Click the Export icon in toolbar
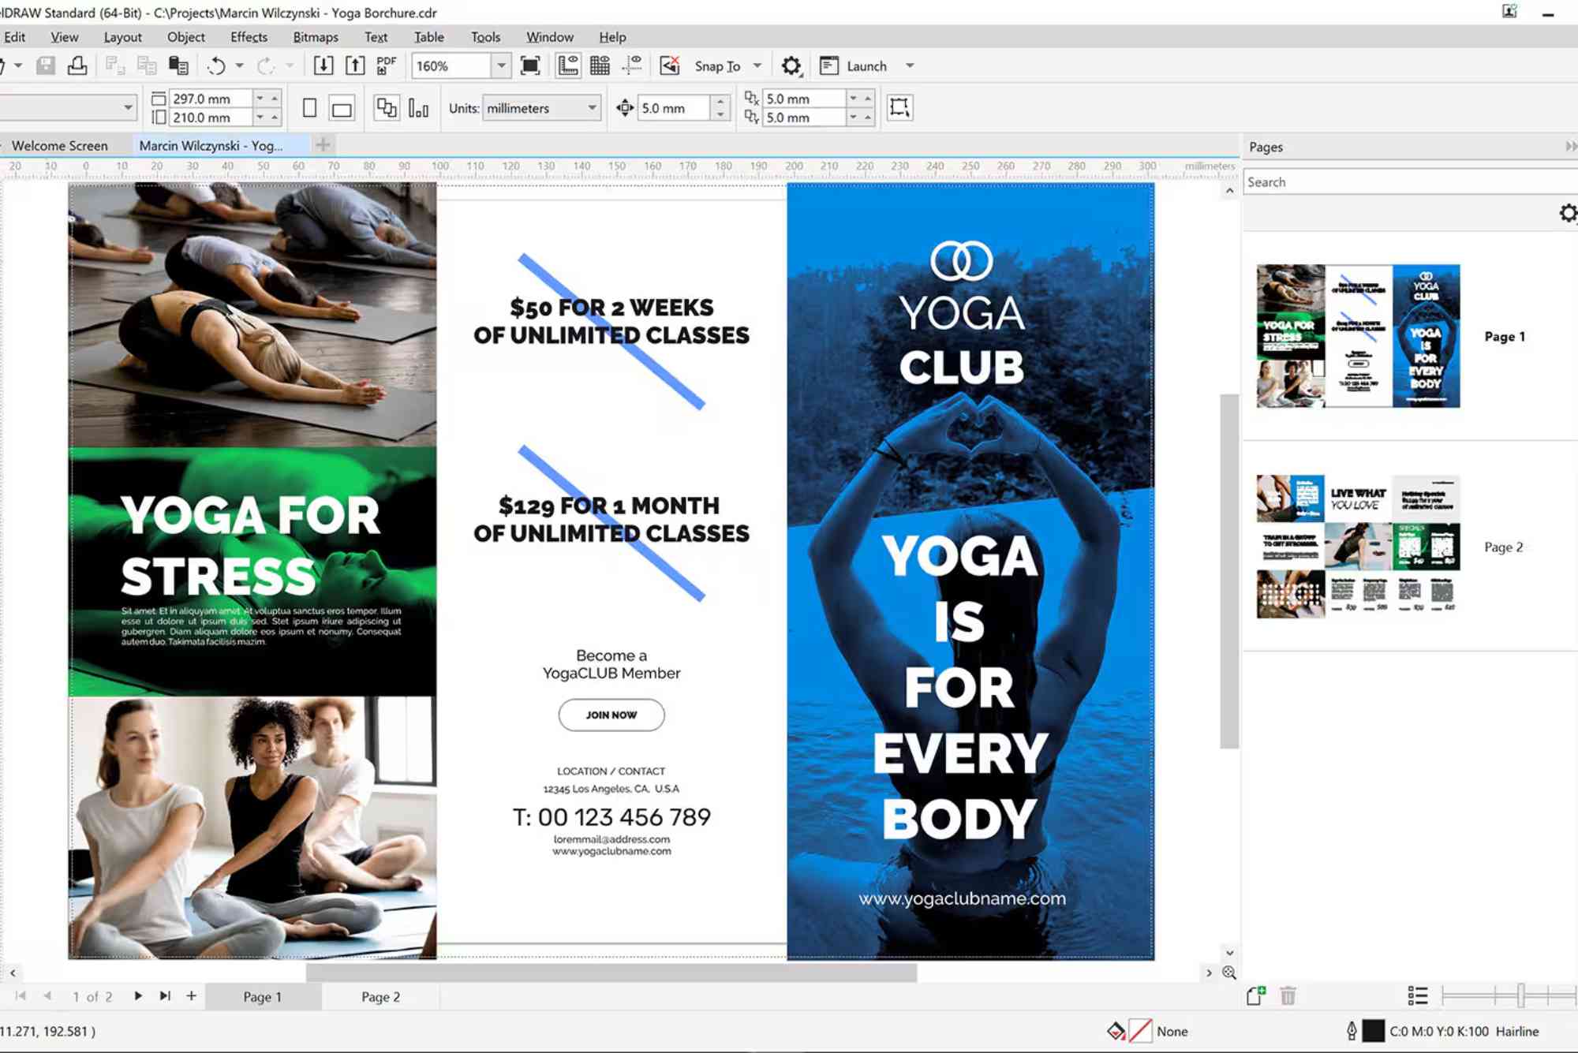 (x=355, y=66)
